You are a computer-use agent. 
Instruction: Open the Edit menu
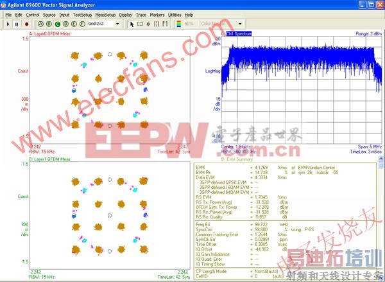tap(19, 15)
